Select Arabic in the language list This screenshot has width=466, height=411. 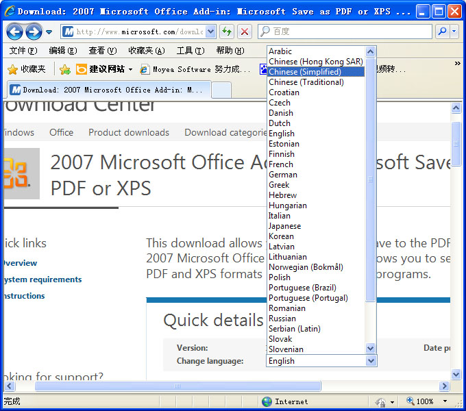coord(316,51)
